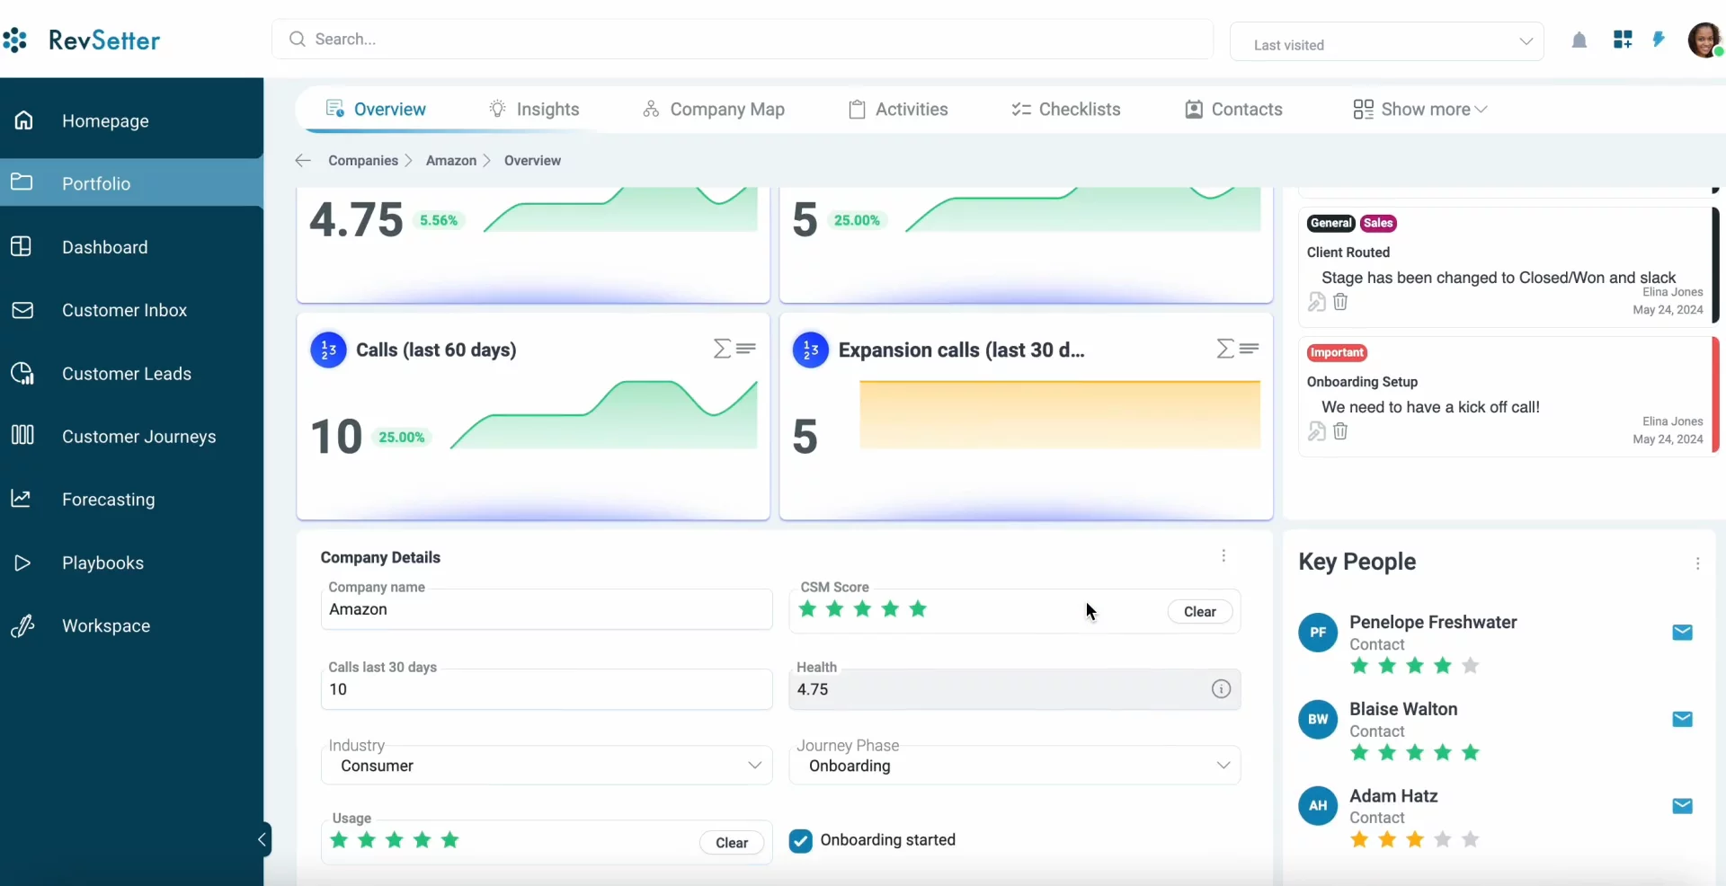Screen dimensions: 1726x886
Task: Open the apps grid icon in header
Action: (1623, 40)
